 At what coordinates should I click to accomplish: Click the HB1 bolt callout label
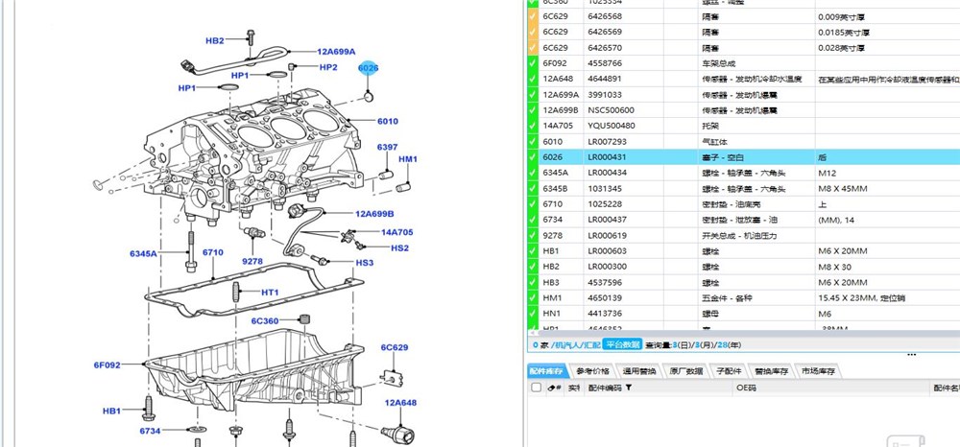[111, 411]
